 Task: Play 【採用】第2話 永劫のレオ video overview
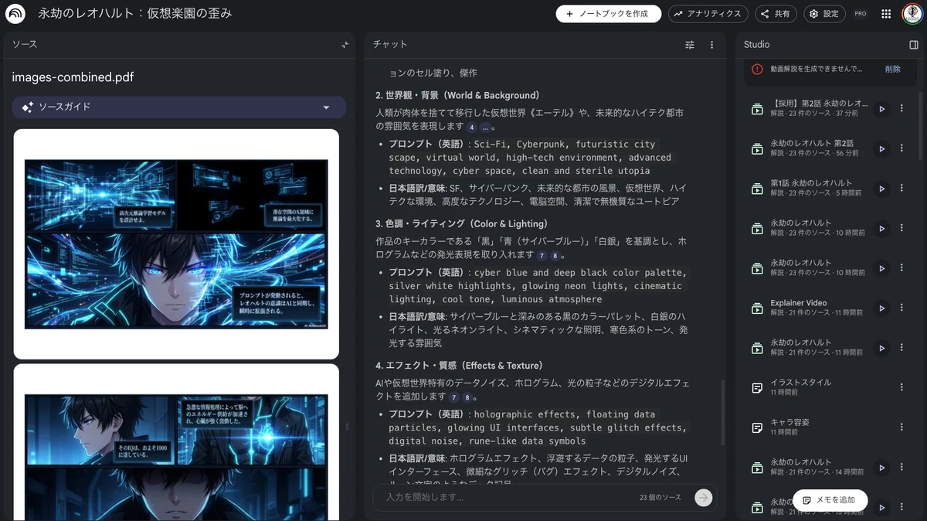point(881,109)
